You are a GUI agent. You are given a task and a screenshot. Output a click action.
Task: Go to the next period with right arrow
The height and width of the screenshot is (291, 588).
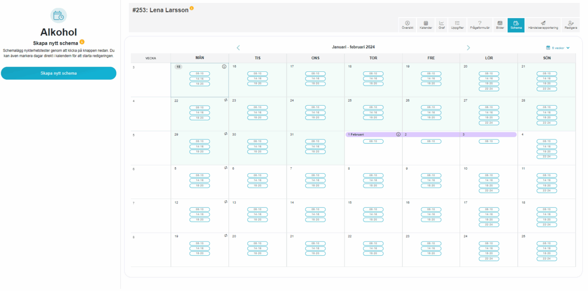point(468,47)
